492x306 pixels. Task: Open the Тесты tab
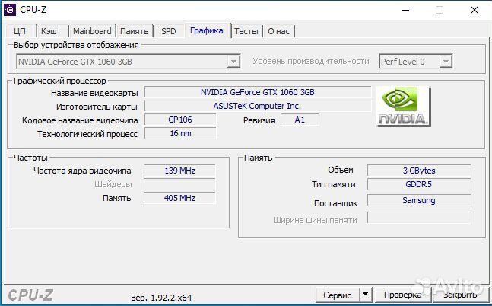(x=246, y=31)
